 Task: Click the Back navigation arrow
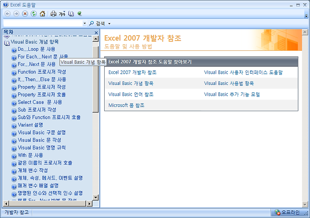[7, 14]
